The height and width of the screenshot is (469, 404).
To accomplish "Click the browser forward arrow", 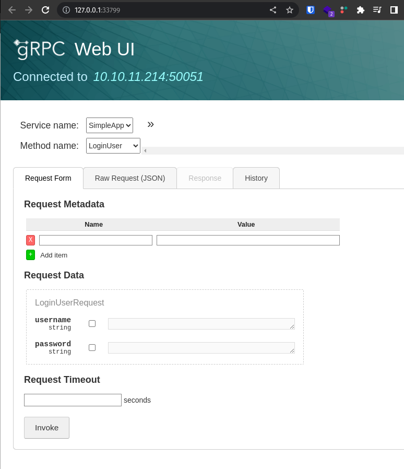I will coord(29,10).
